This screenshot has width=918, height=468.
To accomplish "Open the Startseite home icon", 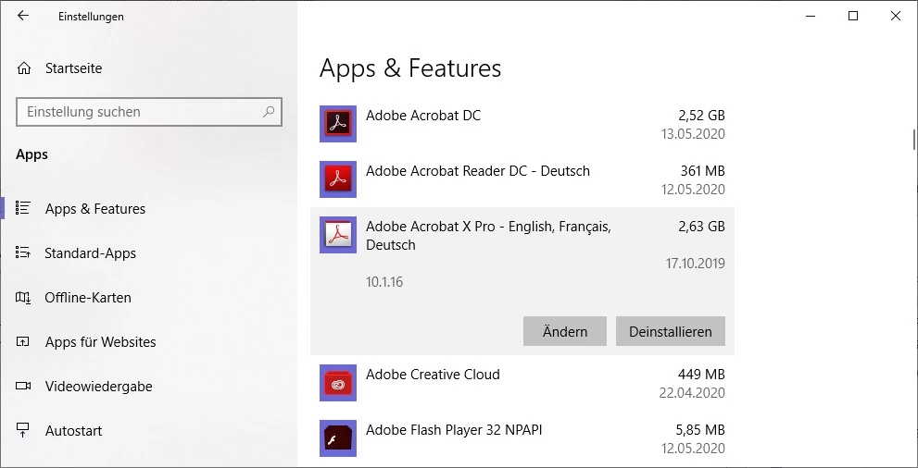I will point(23,68).
